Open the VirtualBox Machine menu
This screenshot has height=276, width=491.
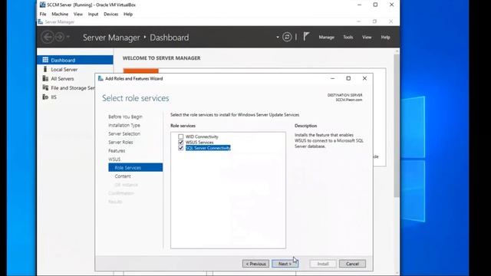[60, 14]
